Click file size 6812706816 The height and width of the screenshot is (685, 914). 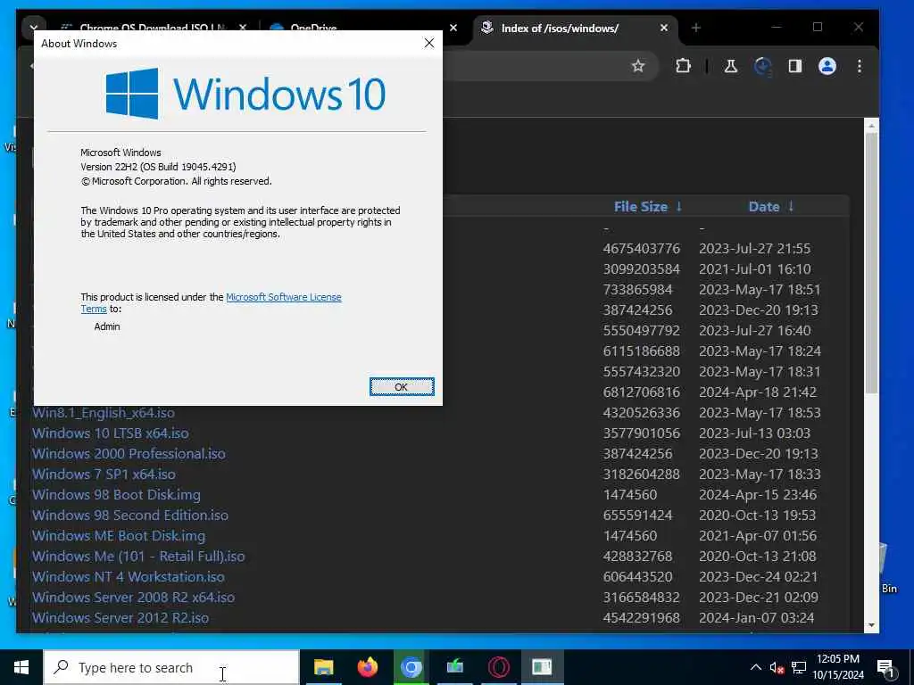(641, 392)
